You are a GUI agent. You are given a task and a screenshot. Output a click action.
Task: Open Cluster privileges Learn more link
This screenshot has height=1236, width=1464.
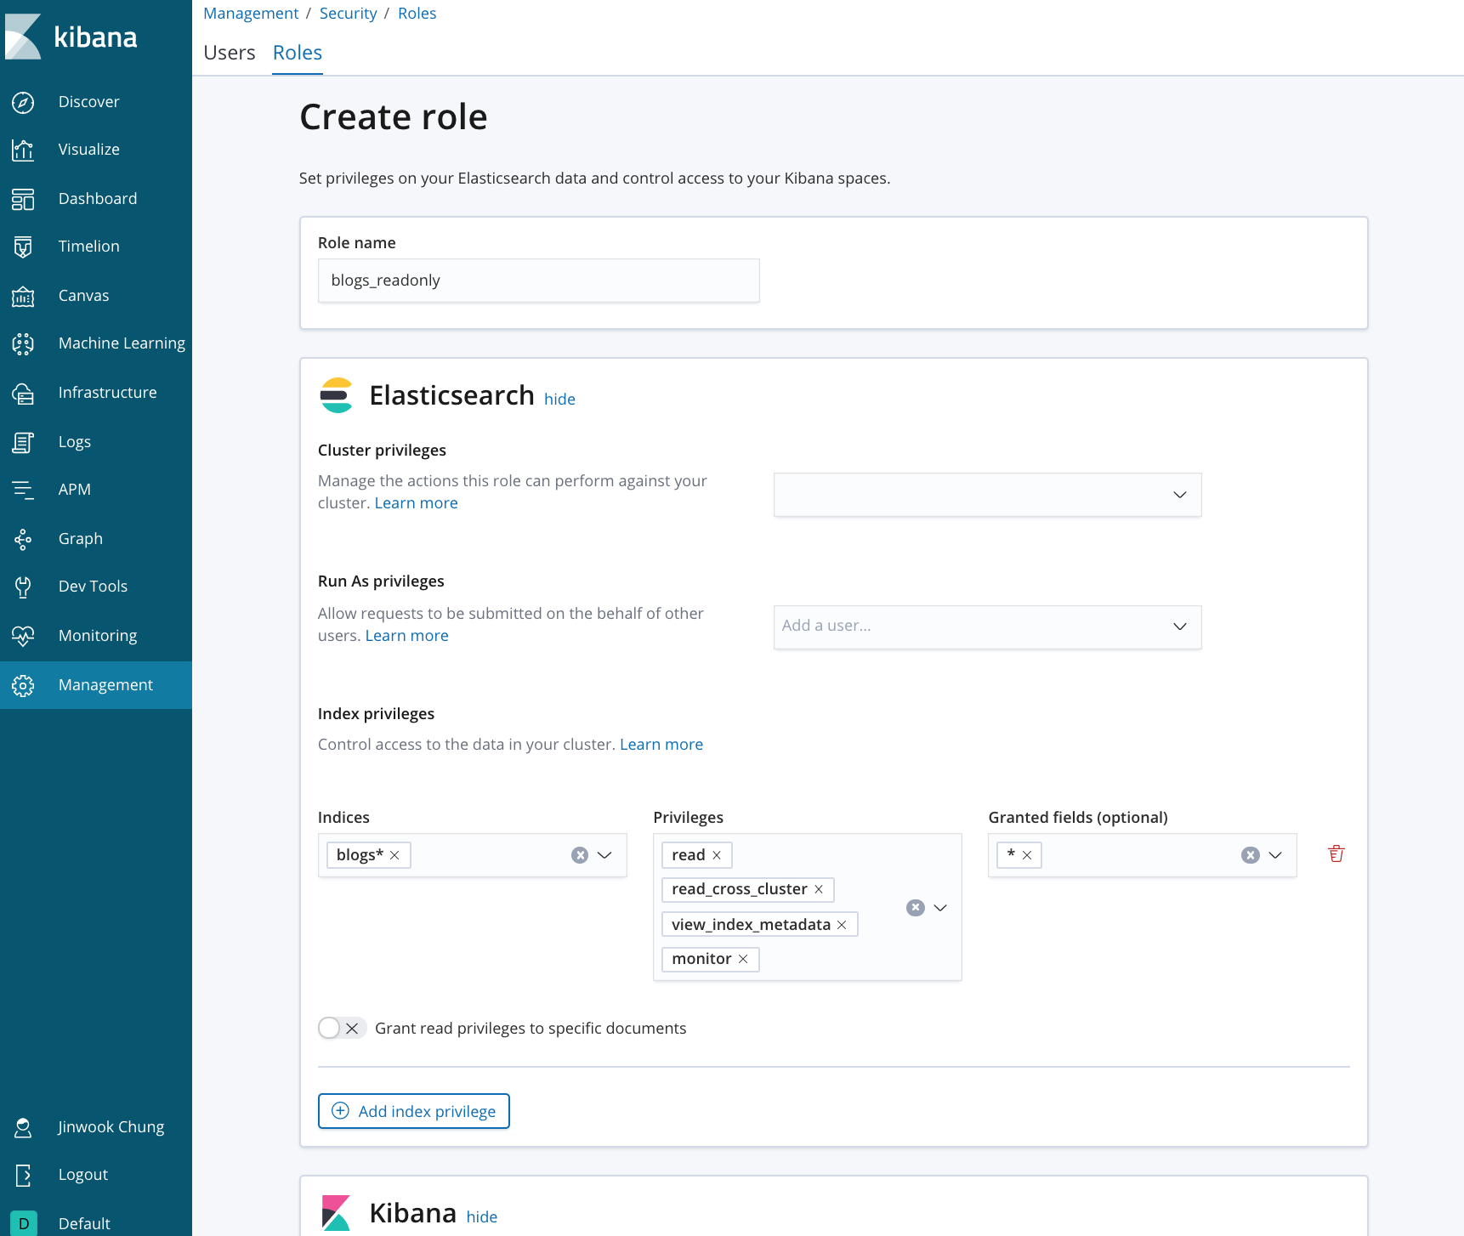417,503
